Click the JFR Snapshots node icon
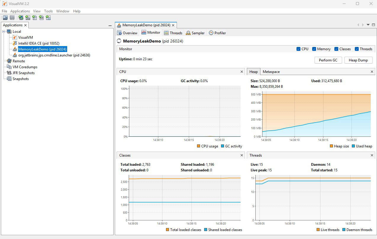377x239 pixels. pyautogui.click(x=9, y=73)
